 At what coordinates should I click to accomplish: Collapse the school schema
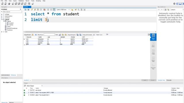2,20
